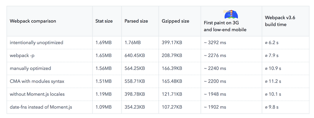The height and width of the screenshot is (118, 314).
Task: Select the manually optimized row label
Action: 30,68
